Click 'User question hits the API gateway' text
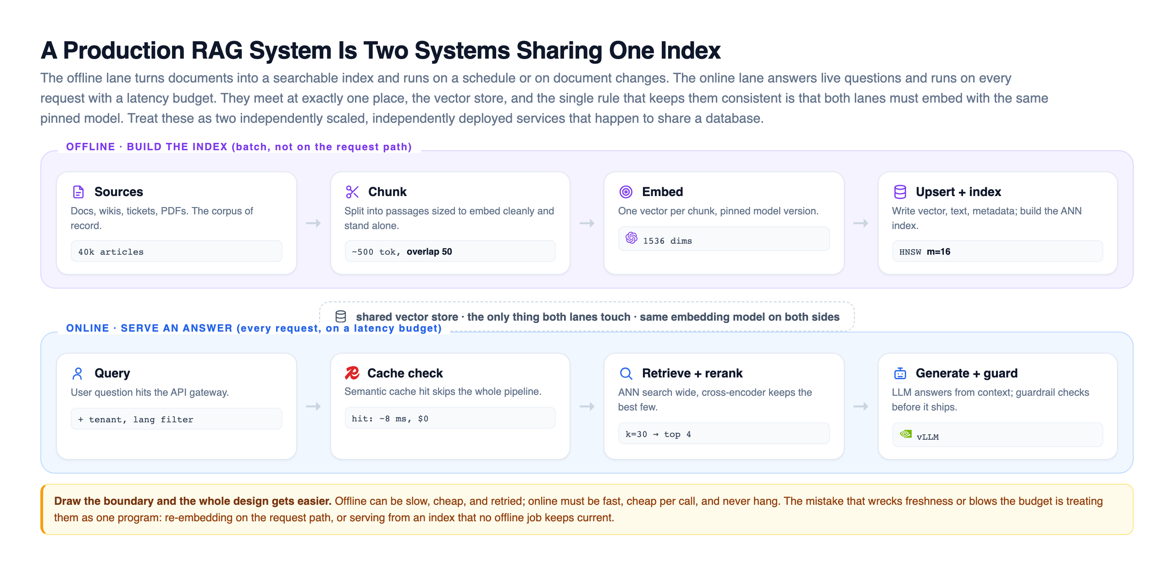The width and height of the screenshot is (1174, 568). coord(150,393)
